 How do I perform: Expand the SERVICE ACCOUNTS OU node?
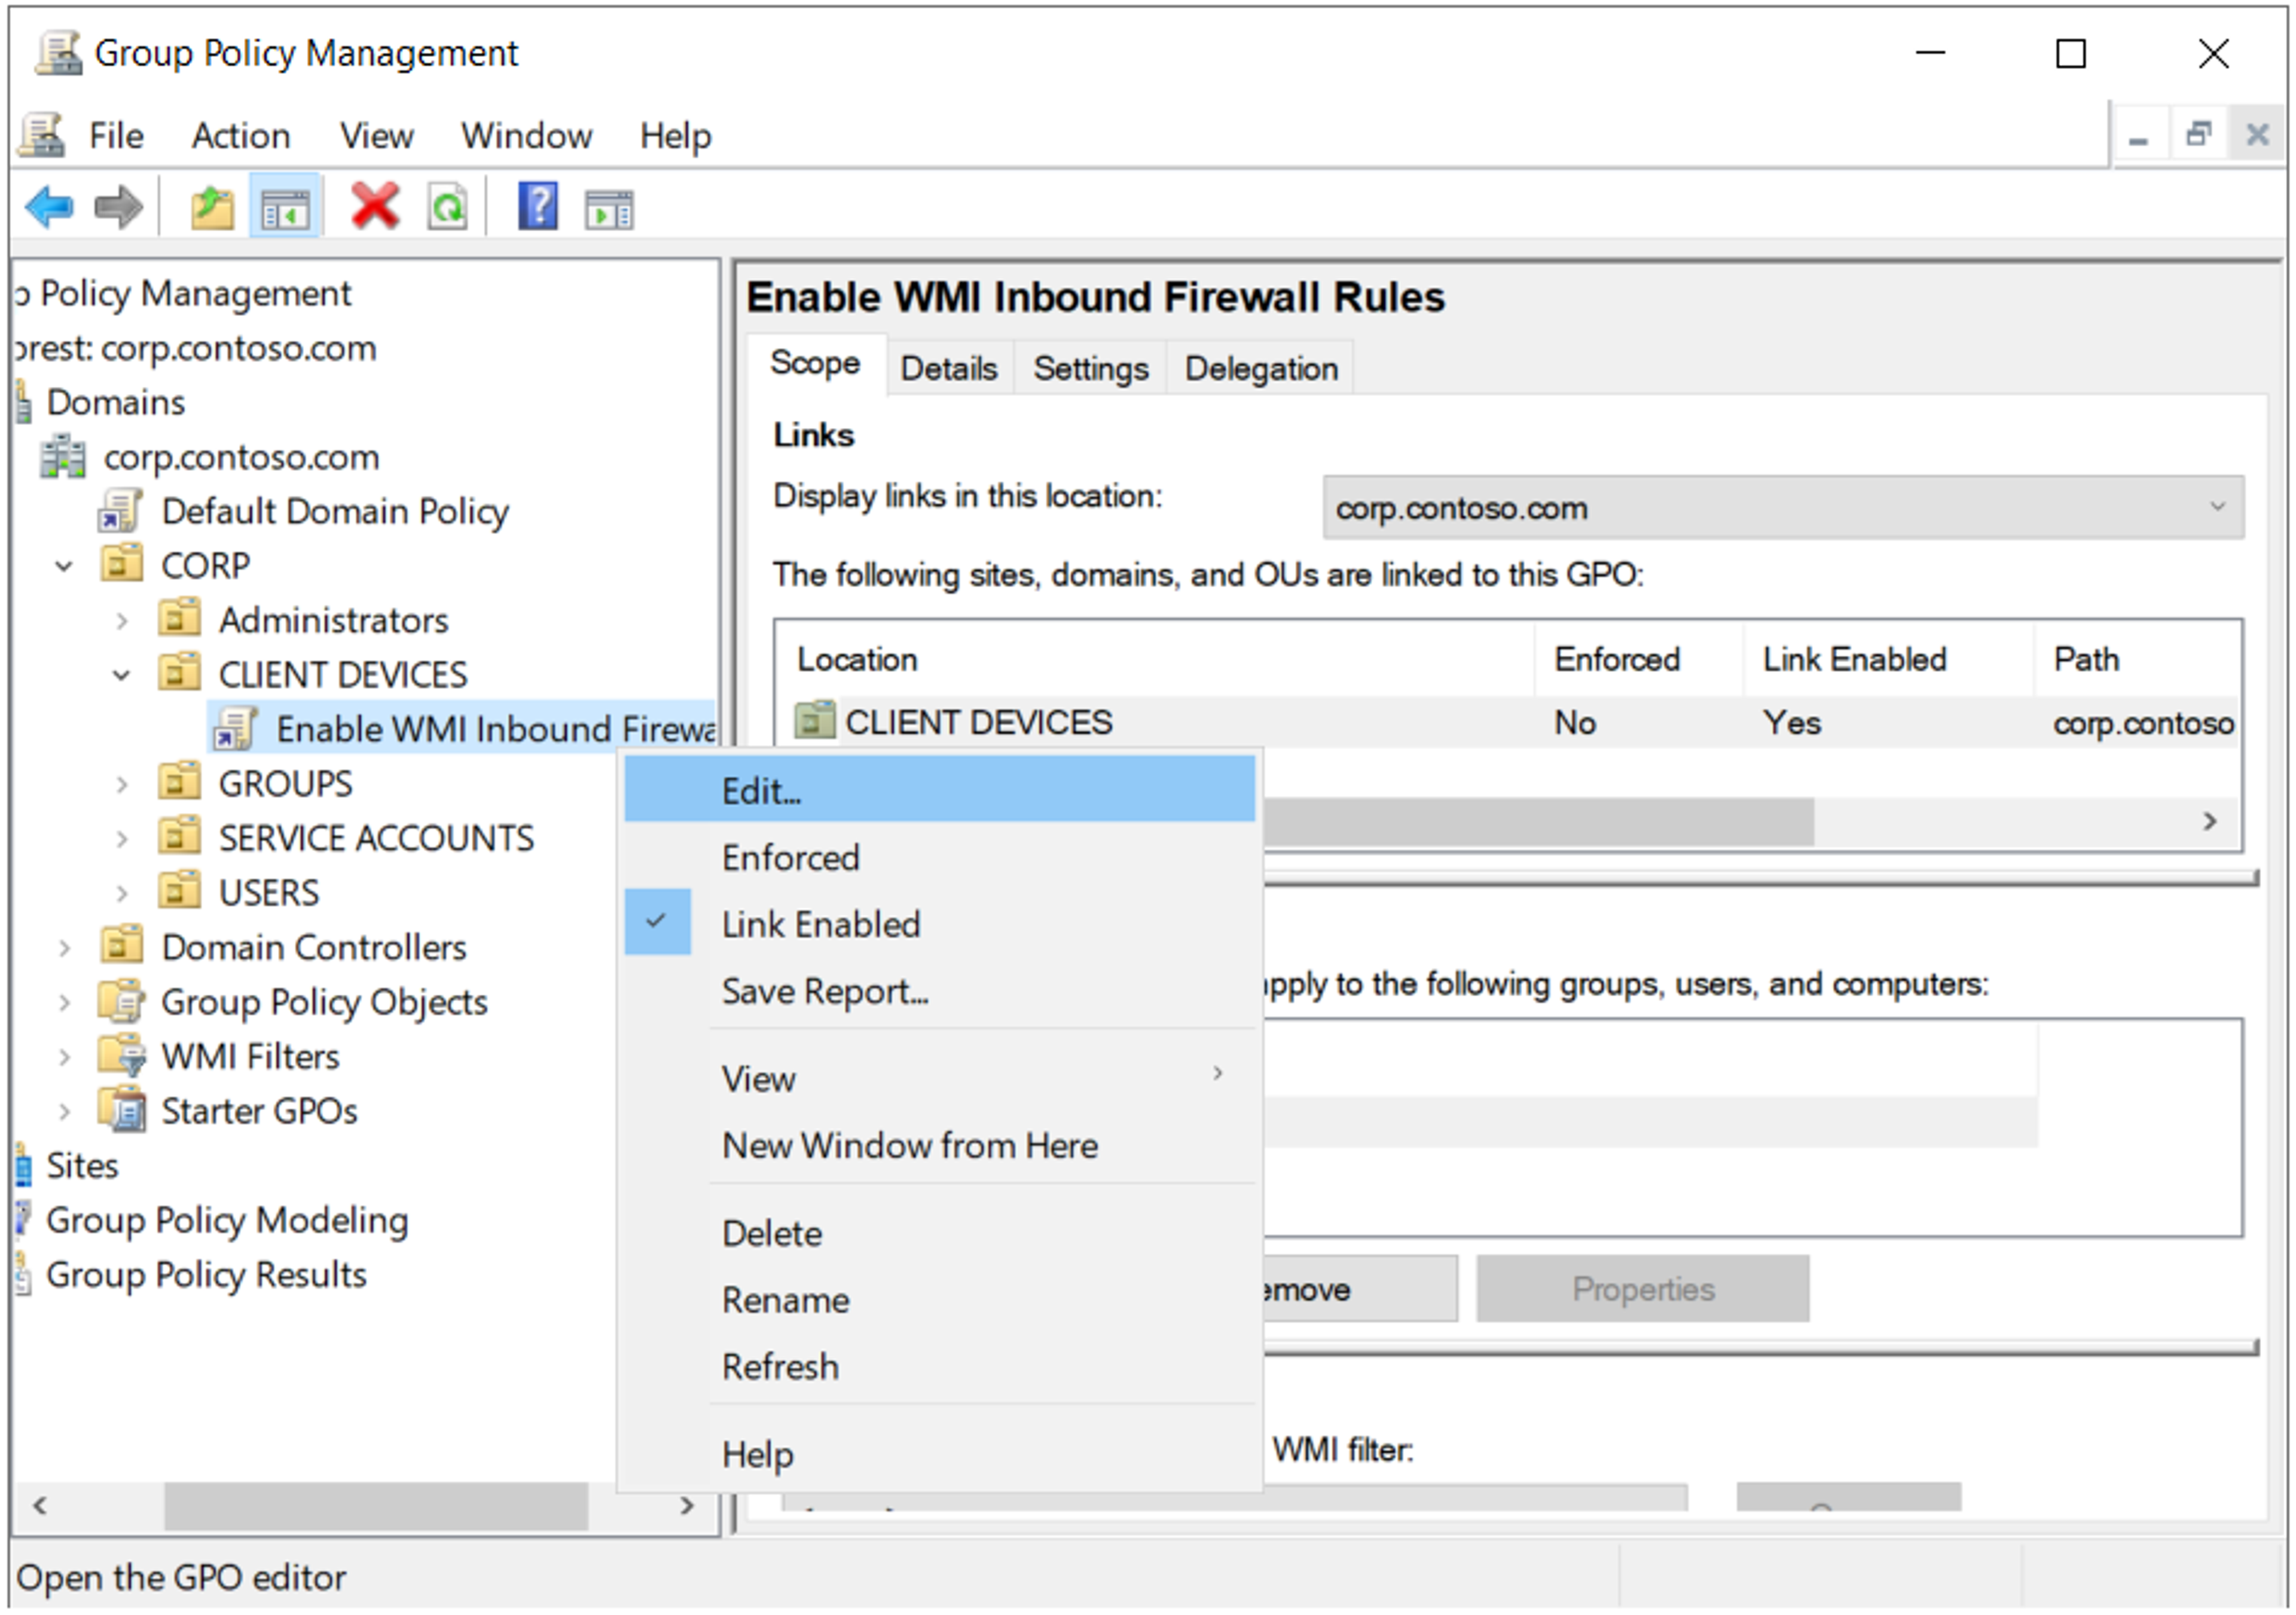(122, 839)
